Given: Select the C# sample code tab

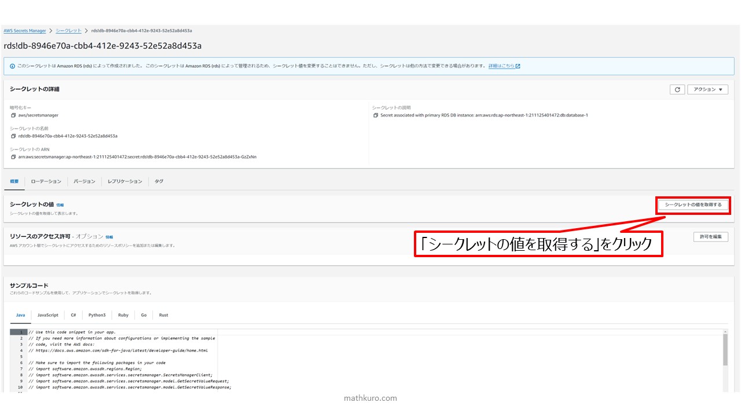Looking at the screenshot, I should tap(74, 315).
